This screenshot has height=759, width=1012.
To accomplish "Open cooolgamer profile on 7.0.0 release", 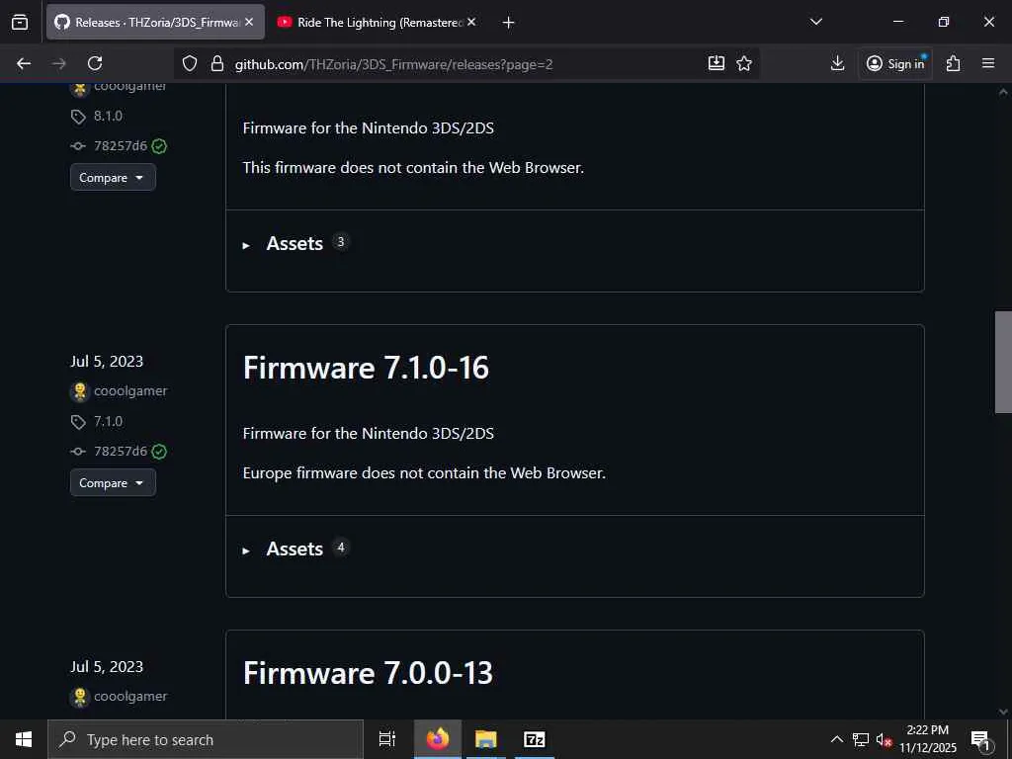I will (130, 697).
